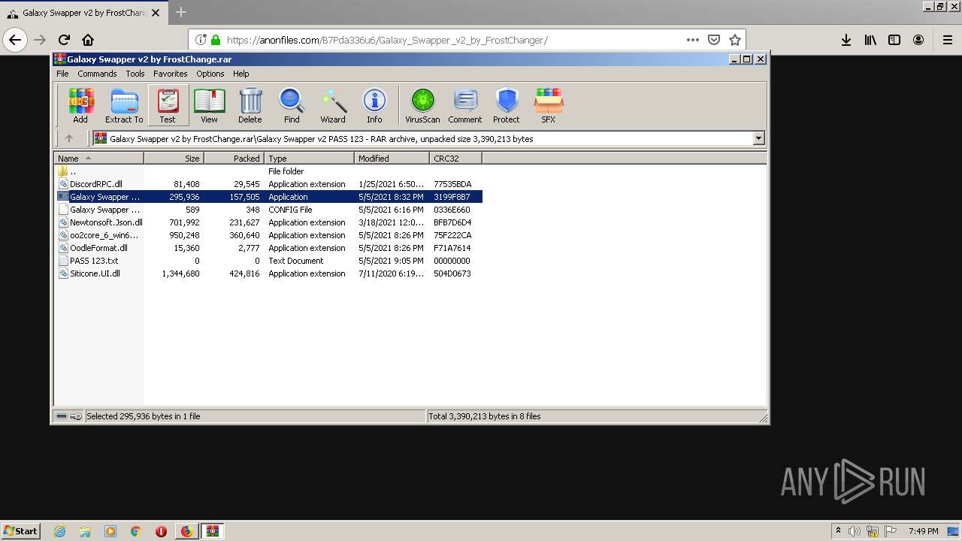The height and width of the screenshot is (541, 962).
Task: Open a new Firefox tab
Action: 180,12
